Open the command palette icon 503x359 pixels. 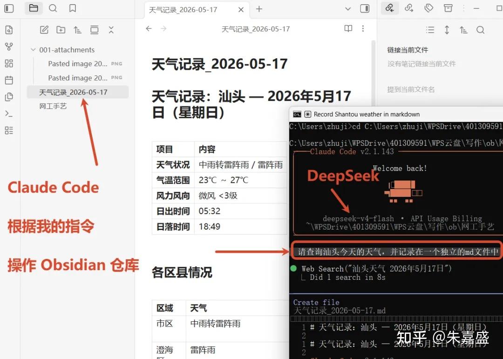click(9, 113)
